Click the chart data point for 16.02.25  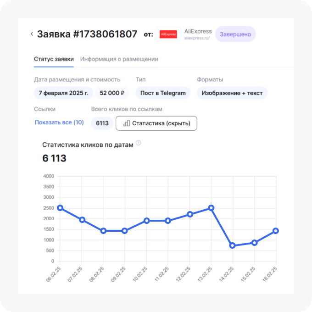(276, 231)
